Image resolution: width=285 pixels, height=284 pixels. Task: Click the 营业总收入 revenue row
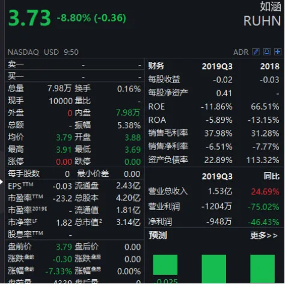coord(213,191)
